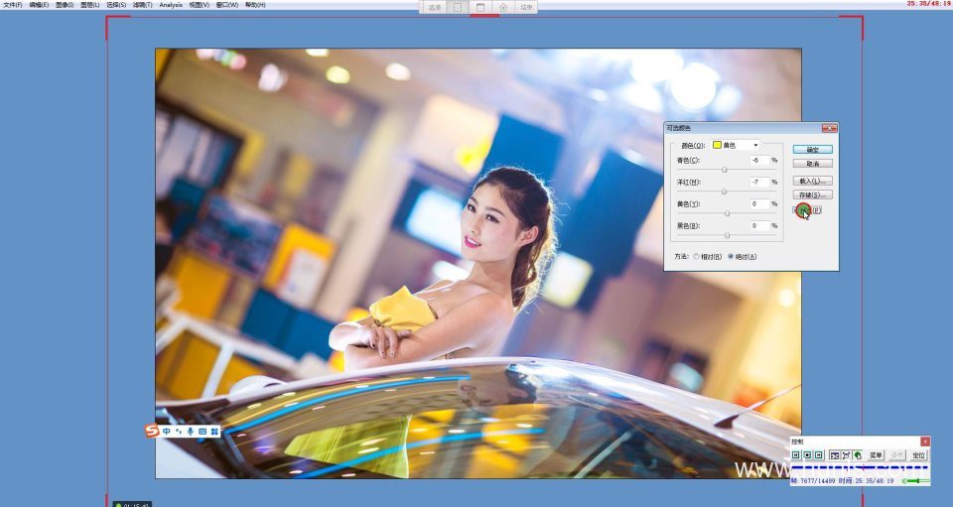953x507 pixels.
Task: Click the blue playback timeline in 控制 panel
Action: [860, 467]
